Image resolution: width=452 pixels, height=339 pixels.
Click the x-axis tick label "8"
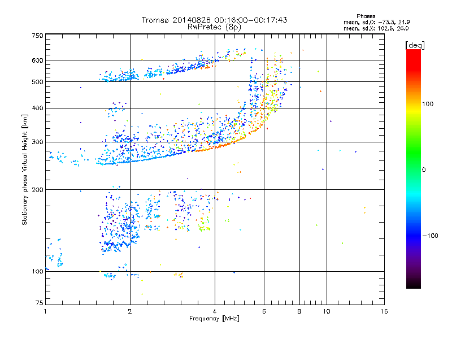(299, 311)
